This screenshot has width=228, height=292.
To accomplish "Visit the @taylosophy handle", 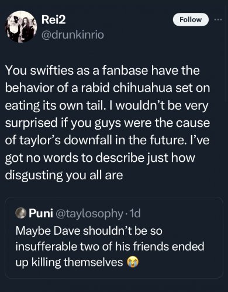I will click(89, 214).
